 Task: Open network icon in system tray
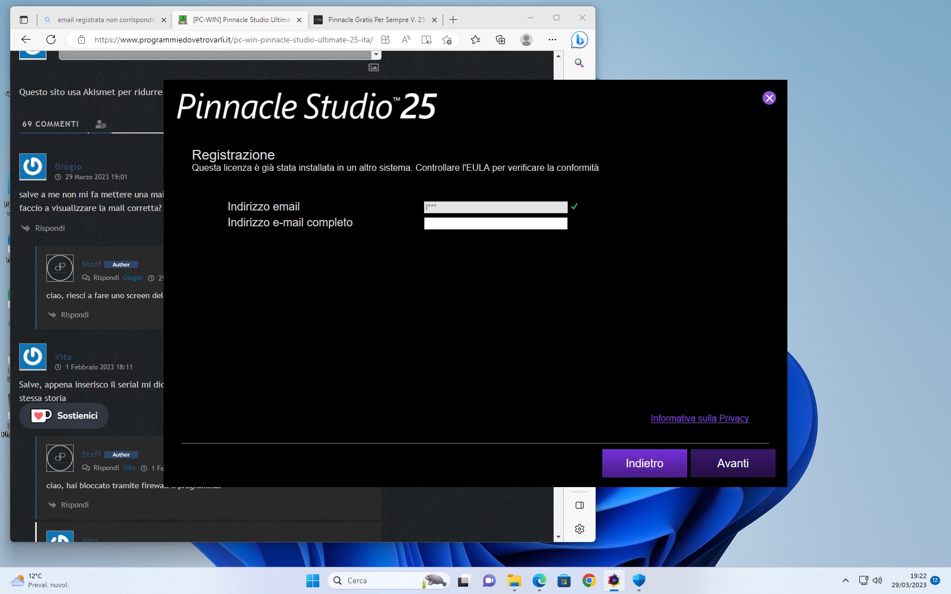(863, 580)
